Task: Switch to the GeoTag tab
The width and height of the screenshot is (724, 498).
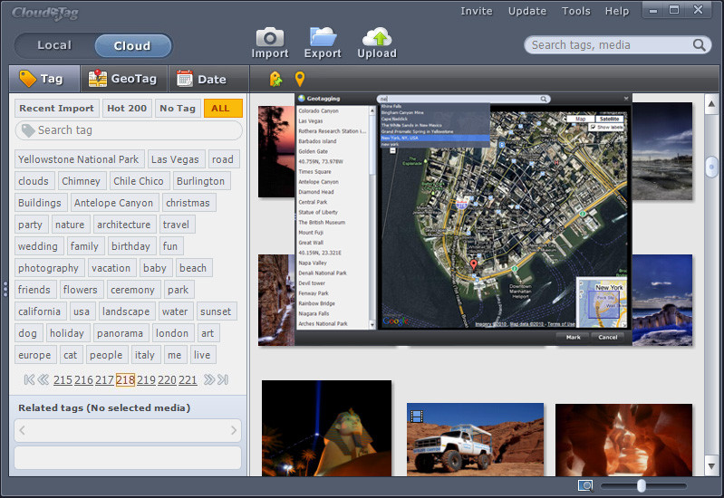Action: (x=122, y=79)
